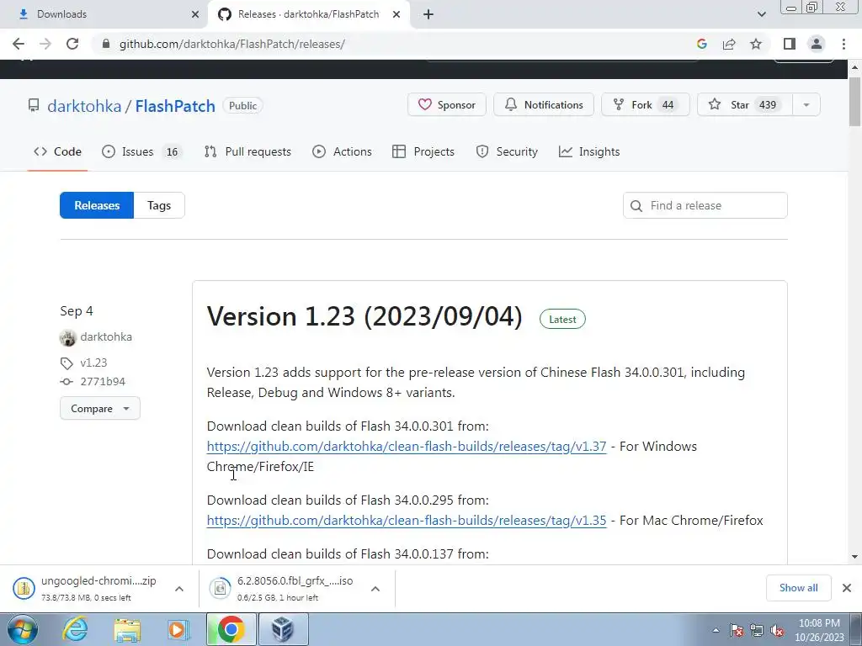Expand options for the ungoogled-chromium zip download

click(x=179, y=589)
